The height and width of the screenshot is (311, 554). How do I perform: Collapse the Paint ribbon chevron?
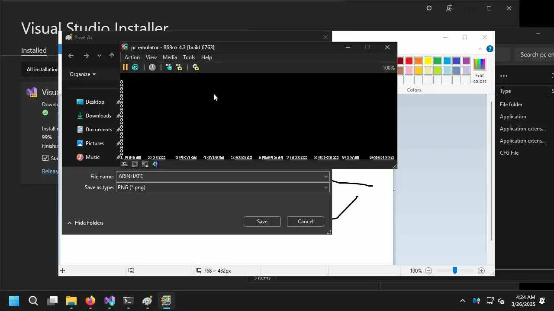click(480, 49)
